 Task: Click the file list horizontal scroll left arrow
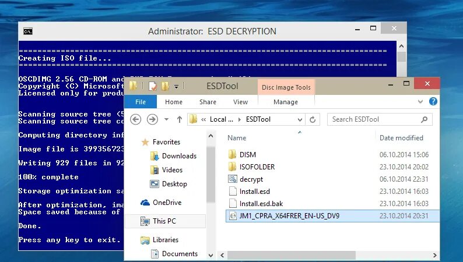(x=222, y=255)
